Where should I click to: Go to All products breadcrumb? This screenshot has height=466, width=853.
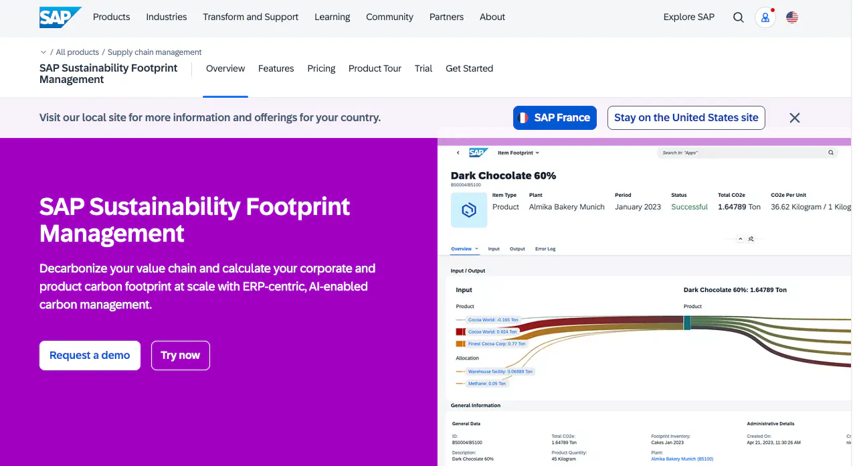78,52
